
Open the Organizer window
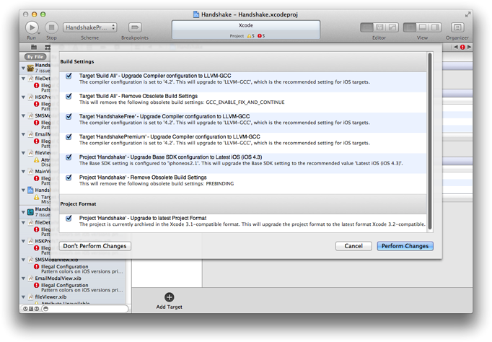point(457,27)
